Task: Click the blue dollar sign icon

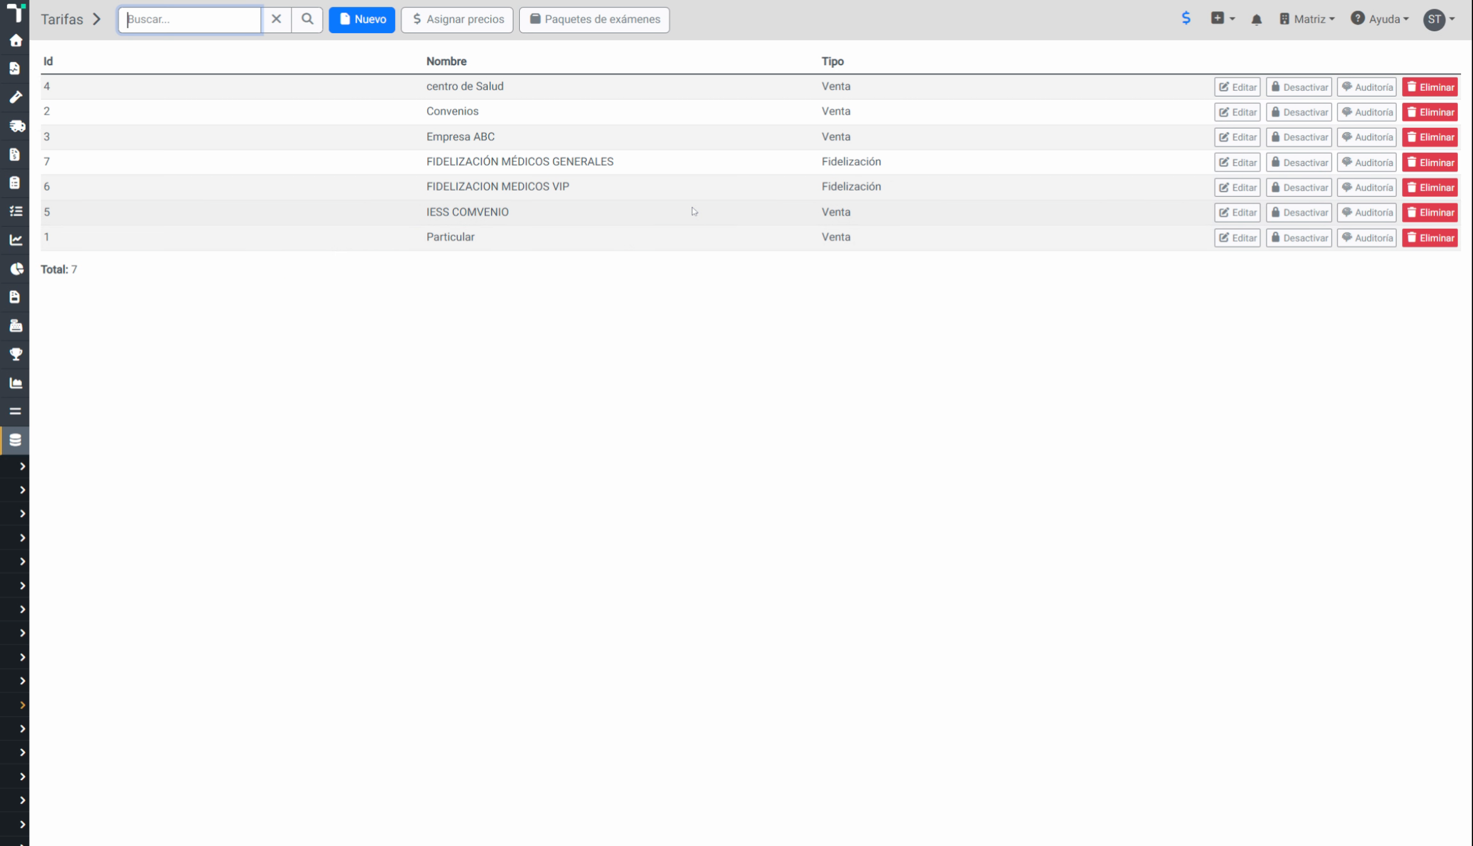Action: (x=1185, y=18)
